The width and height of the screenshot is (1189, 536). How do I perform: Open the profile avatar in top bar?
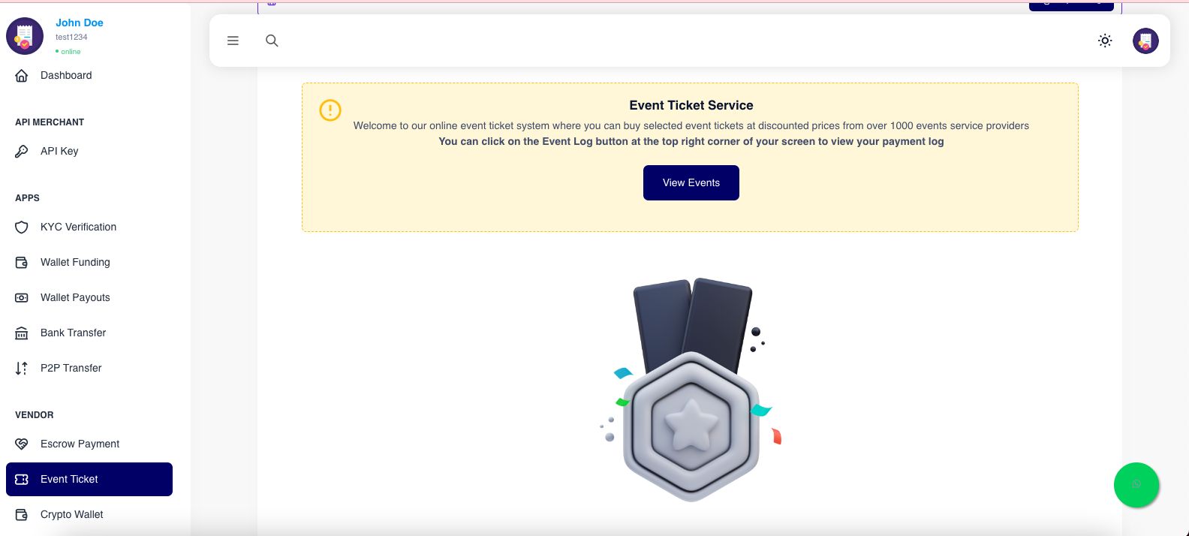click(x=1145, y=41)
